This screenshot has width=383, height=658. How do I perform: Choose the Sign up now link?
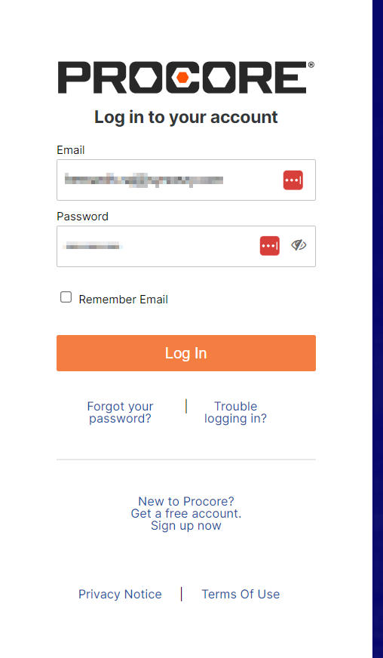click(185, 525)
